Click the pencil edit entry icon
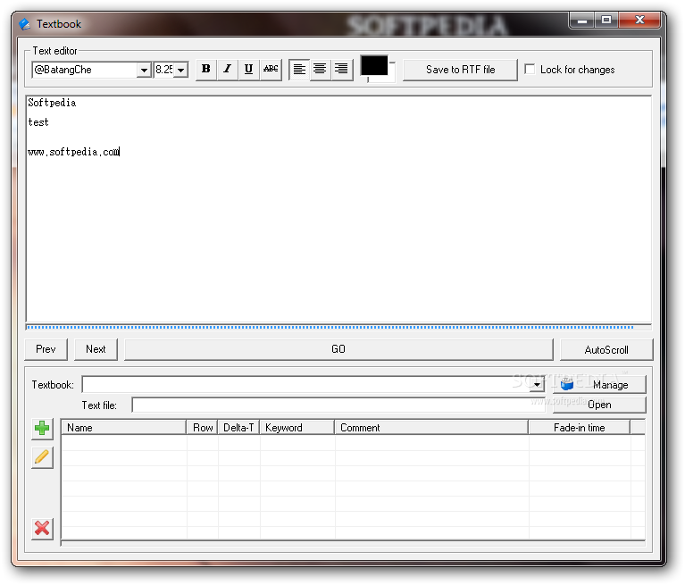The width and height of the screenshot is (685, 585). tap(42, 457)
